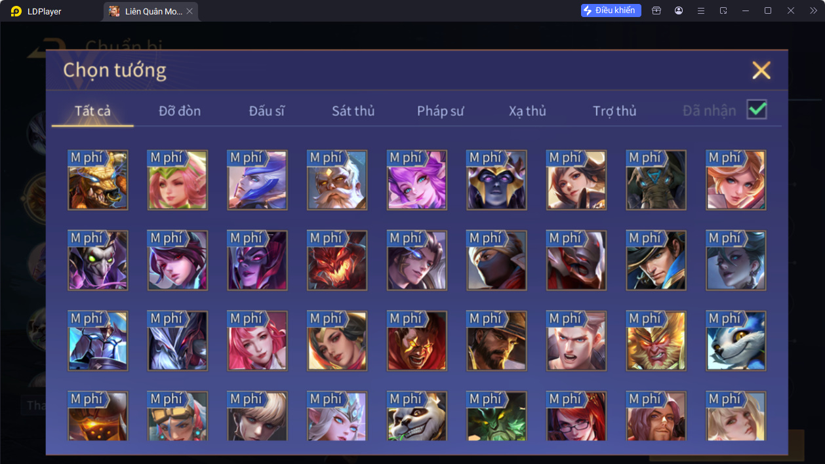Open the LDPlayer account profile icon
The height and width of the screenshot is (464, 825).
pos(678,10)
